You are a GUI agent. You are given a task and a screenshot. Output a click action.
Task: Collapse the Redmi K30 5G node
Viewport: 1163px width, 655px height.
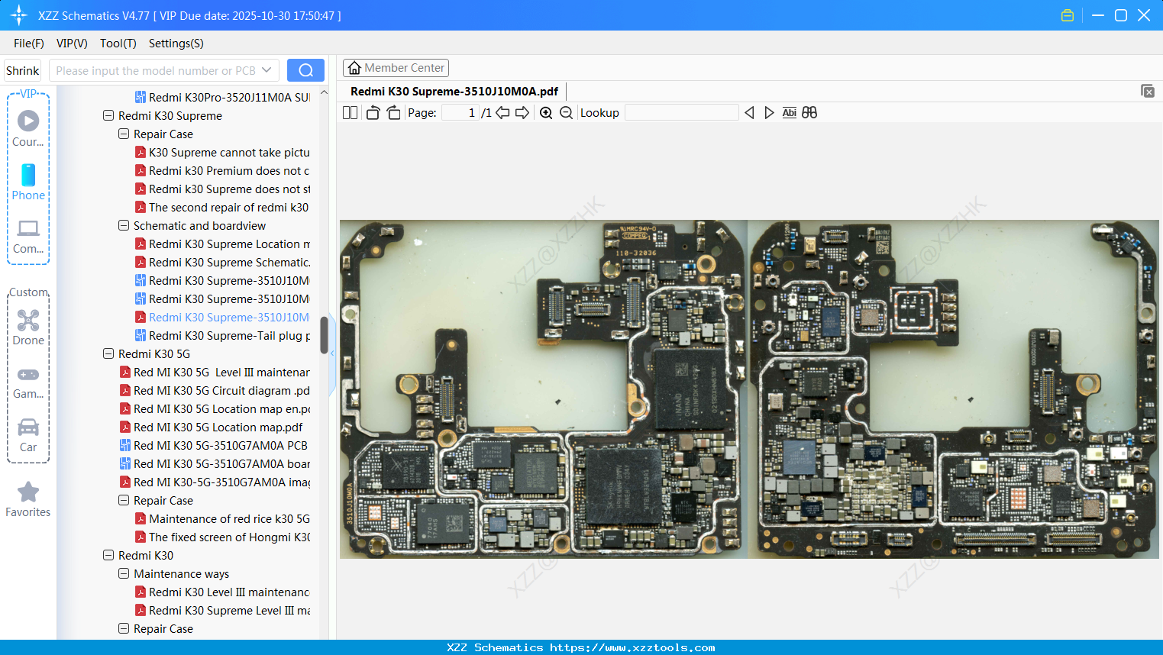[108, 354]
